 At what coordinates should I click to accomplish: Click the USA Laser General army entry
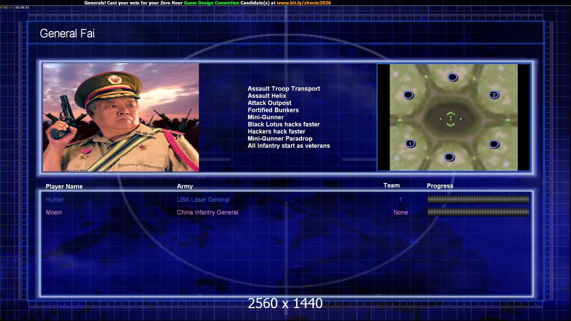pyautogui.click(x=203, y=200)
